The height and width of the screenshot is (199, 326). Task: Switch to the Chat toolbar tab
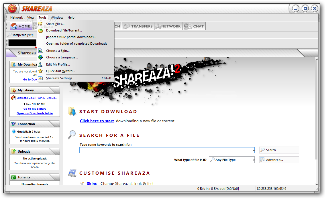click(194, 26)
